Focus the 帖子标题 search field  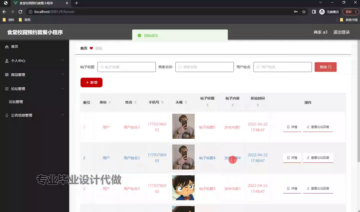(x=126, y=67)
